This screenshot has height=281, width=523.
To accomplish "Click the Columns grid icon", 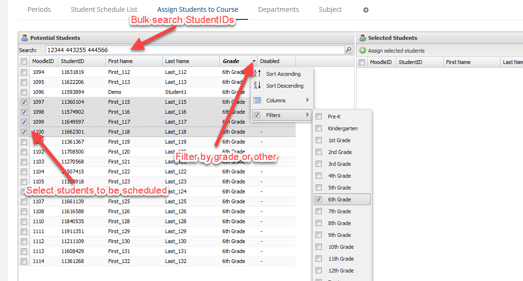I will point(257,100).
